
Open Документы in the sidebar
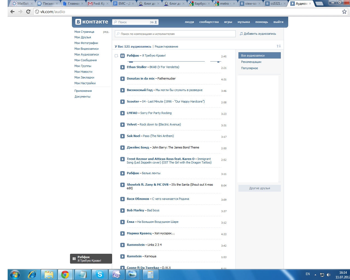pos(82,97)
